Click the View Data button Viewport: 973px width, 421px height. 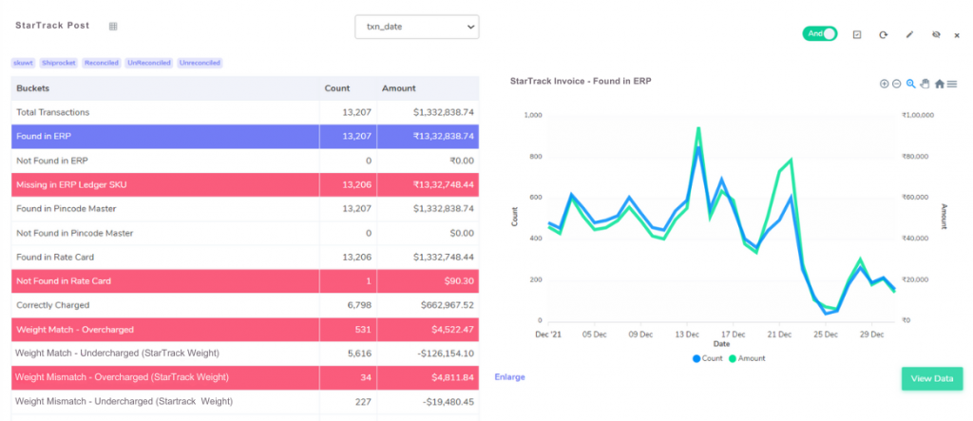pos(931,379)
